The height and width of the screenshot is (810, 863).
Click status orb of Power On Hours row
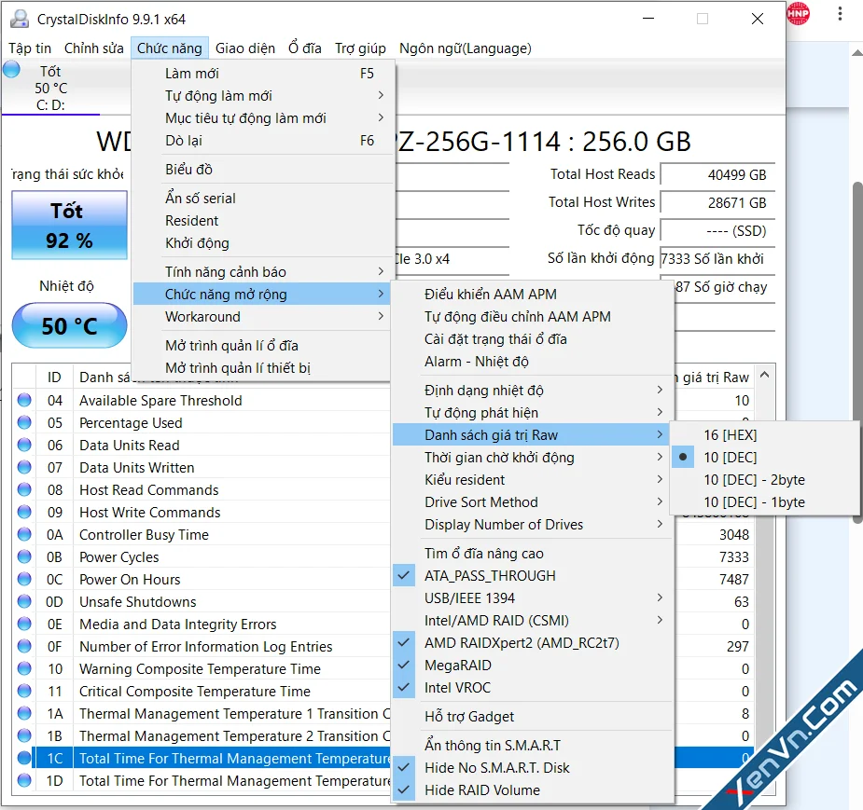24,579
